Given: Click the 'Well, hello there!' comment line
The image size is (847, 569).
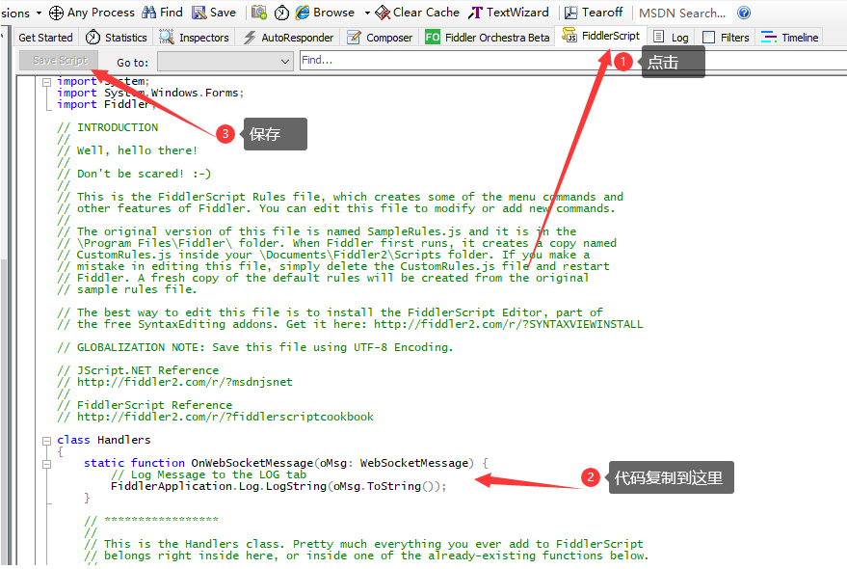Looking at the screenshot, I should coord(127,150).
